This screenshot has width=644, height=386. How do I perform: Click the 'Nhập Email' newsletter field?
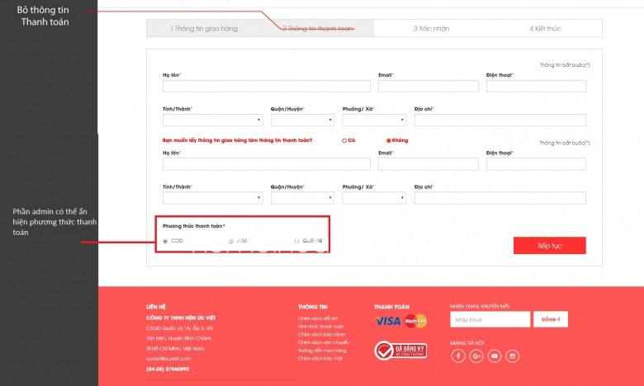point(490,319)
